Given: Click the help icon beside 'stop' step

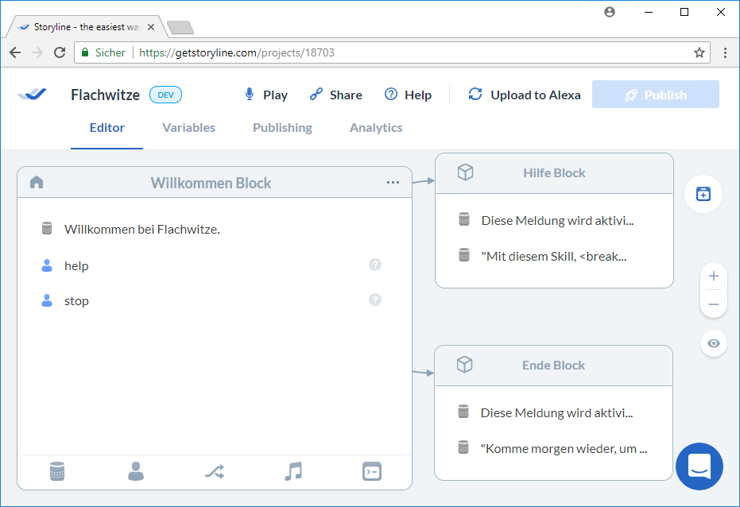Looking at the screenshot, I should click(x=375, y=300).
